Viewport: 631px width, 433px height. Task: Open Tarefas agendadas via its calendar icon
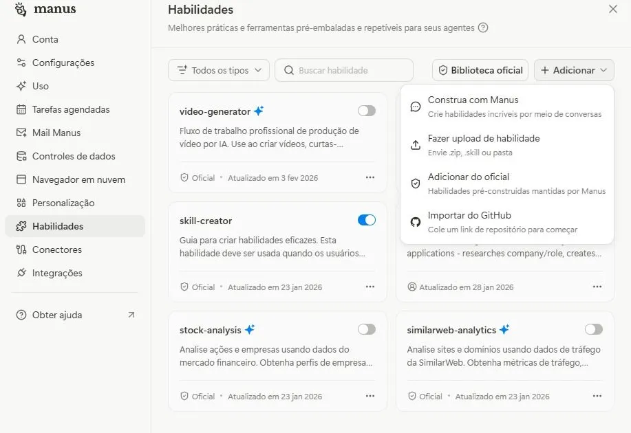click(x=20, y=109)
